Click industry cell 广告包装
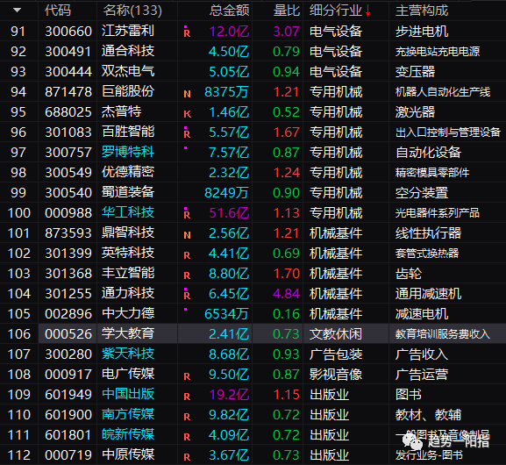The image size is (506, 465). tap(336, 354)
